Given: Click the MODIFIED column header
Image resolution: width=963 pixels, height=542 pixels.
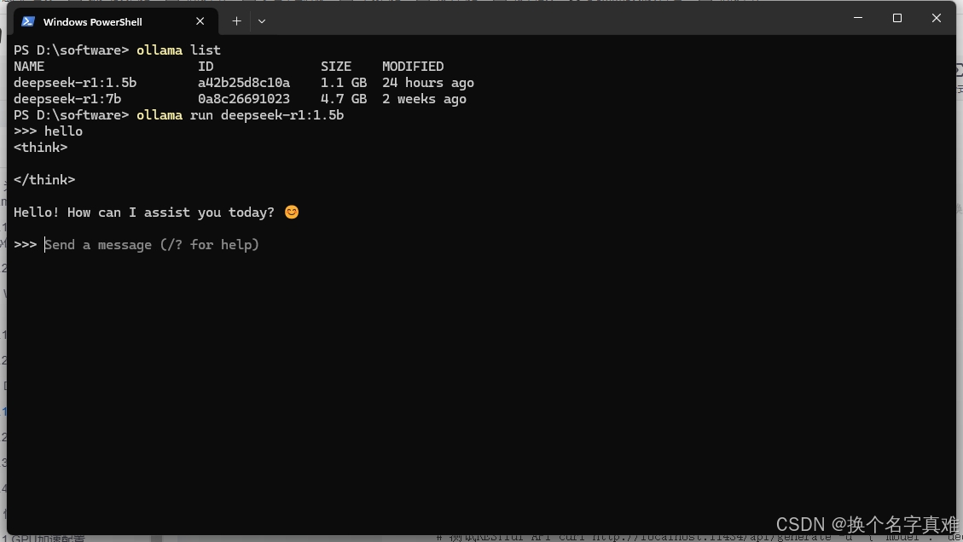Looking at the screenshot, I should 413,67.
